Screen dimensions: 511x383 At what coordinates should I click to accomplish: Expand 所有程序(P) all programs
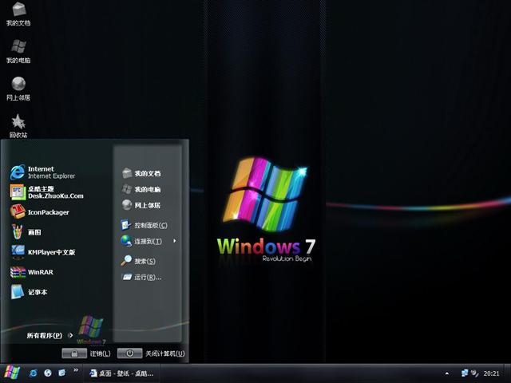coord(50,335)
